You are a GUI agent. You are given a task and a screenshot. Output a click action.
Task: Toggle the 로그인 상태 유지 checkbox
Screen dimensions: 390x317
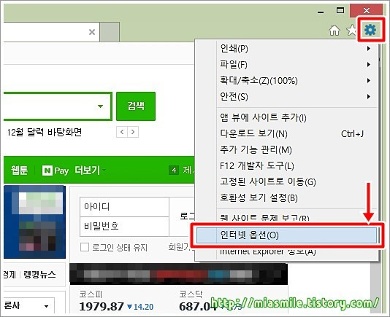tap(85, 247)
